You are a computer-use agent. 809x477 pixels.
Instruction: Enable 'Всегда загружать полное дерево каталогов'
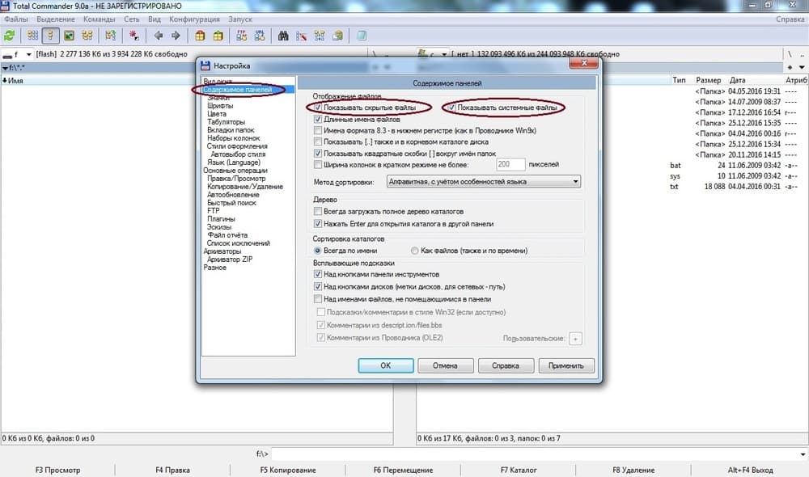point(318,212)
